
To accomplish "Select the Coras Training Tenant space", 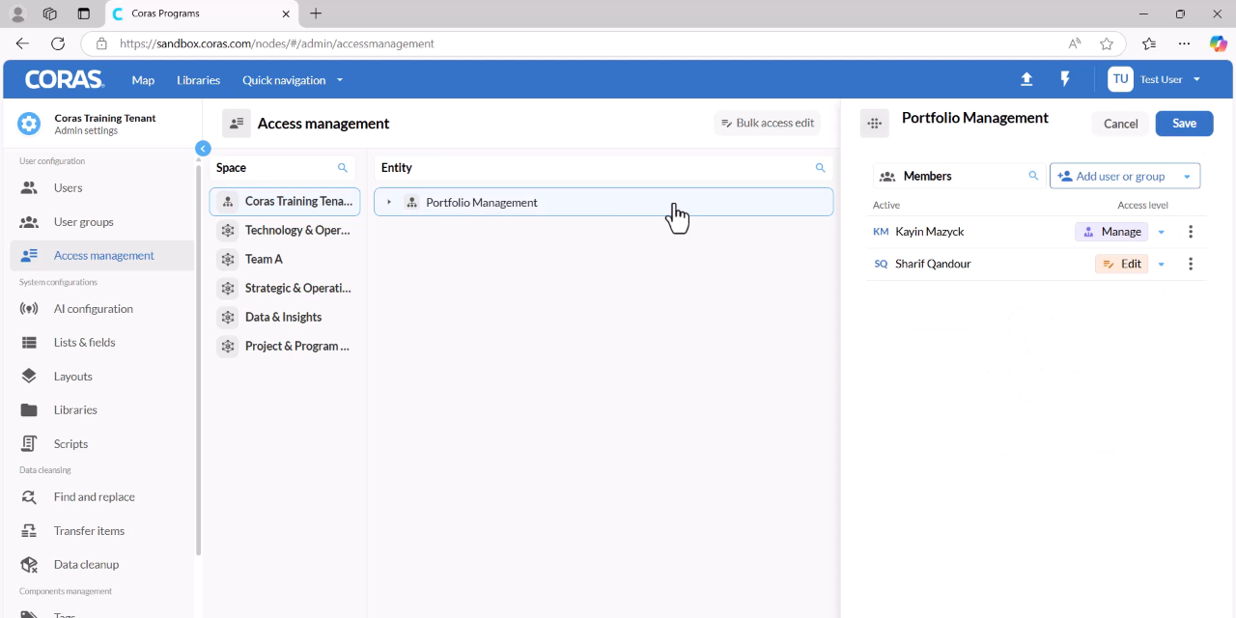I will coord(285,201).
